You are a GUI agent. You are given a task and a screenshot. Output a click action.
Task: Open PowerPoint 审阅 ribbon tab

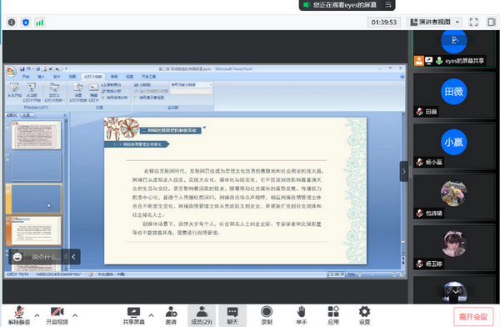pos(114,77)
